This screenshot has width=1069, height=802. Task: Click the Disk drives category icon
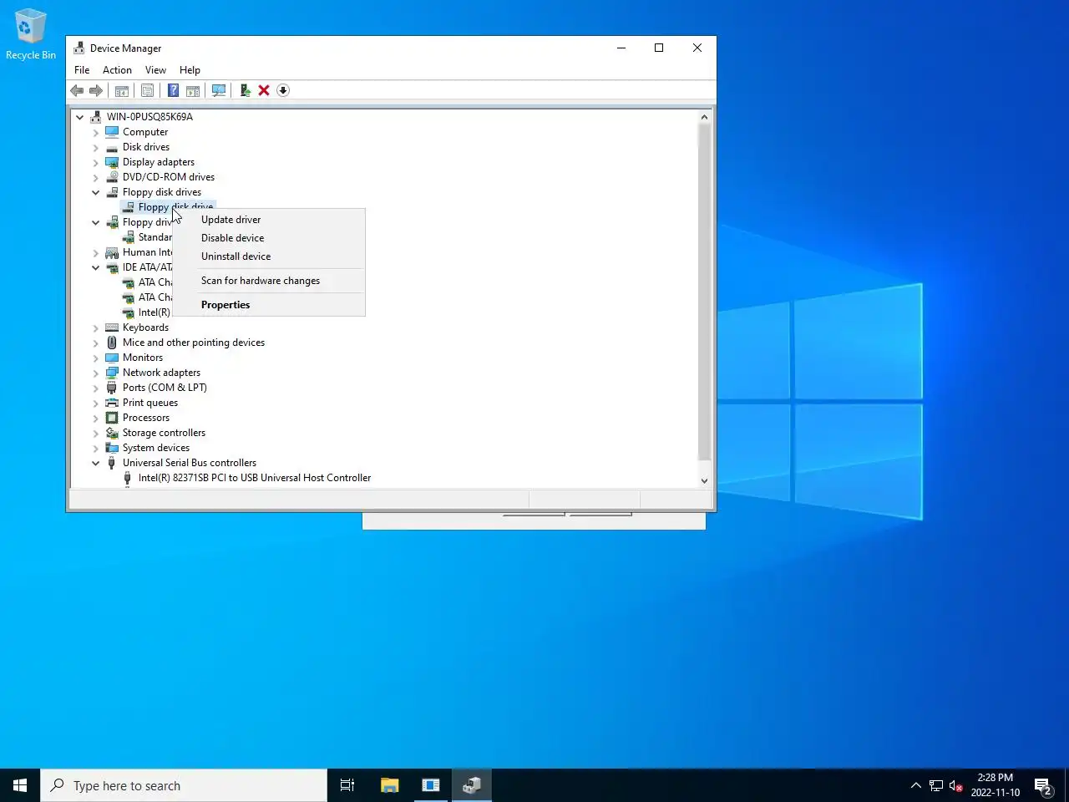pyautogui.click(x=112, y=147)
